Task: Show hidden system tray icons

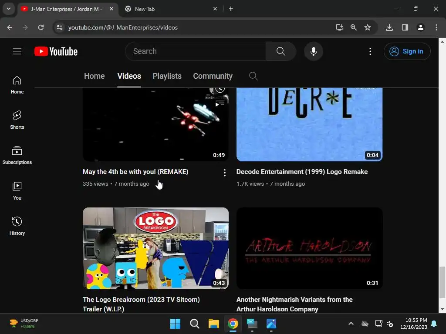Action: pyautogui.click(x=351, y=324)
